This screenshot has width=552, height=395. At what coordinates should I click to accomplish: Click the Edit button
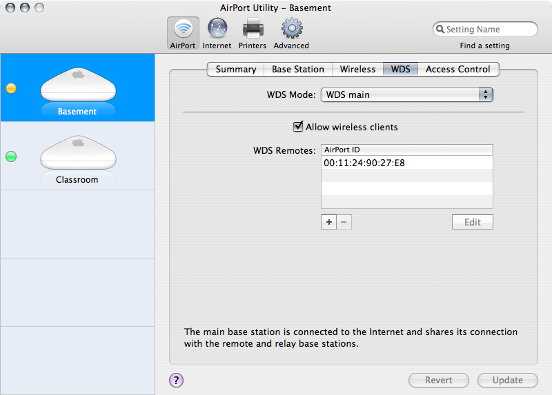473,222
